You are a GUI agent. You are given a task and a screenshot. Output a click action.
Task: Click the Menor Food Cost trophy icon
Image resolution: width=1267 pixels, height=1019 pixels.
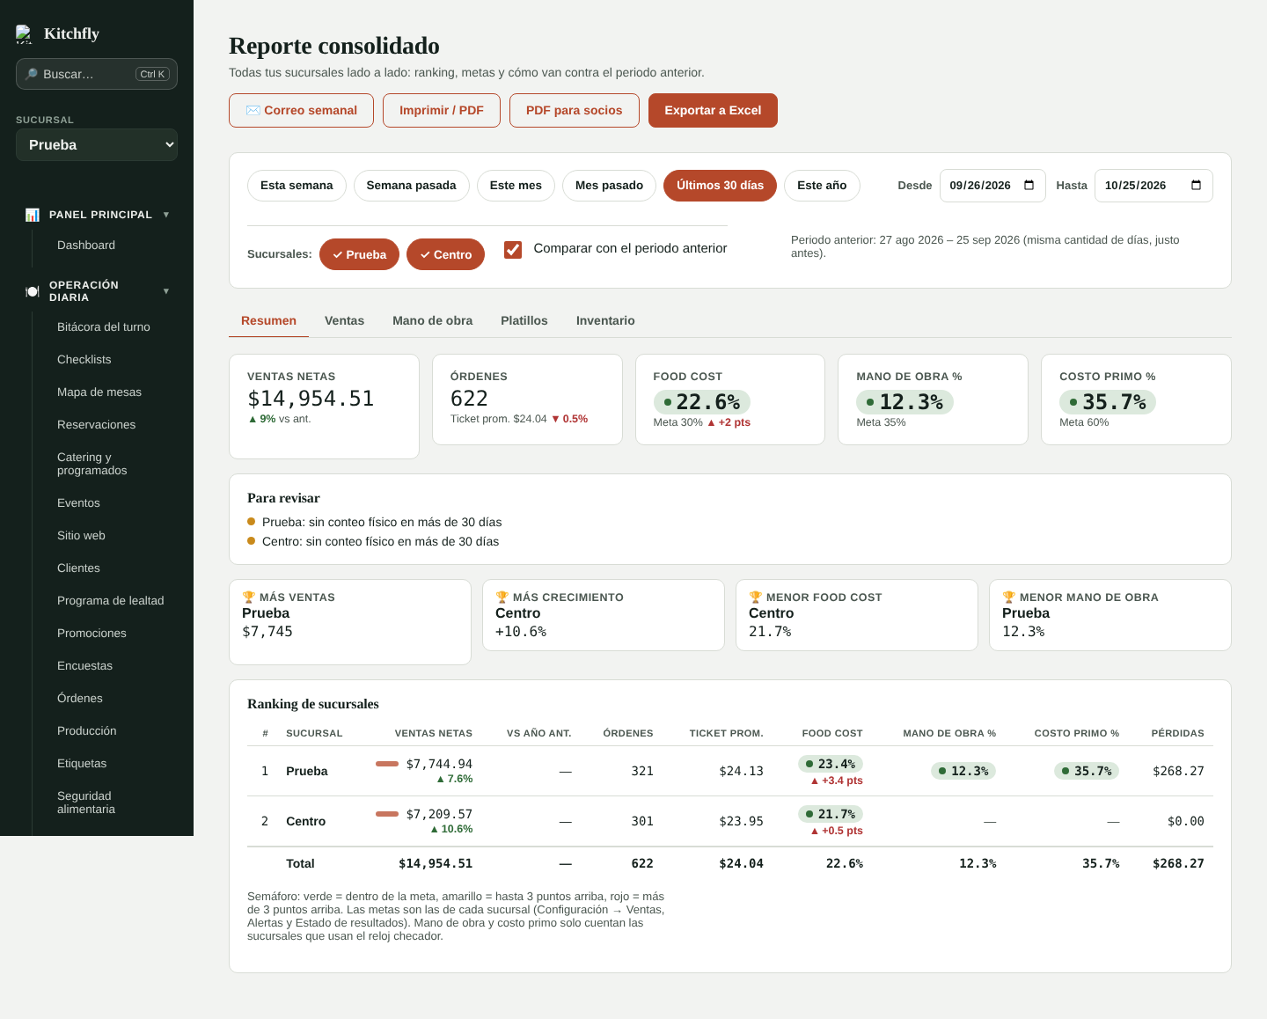click(x=756, y=597)
